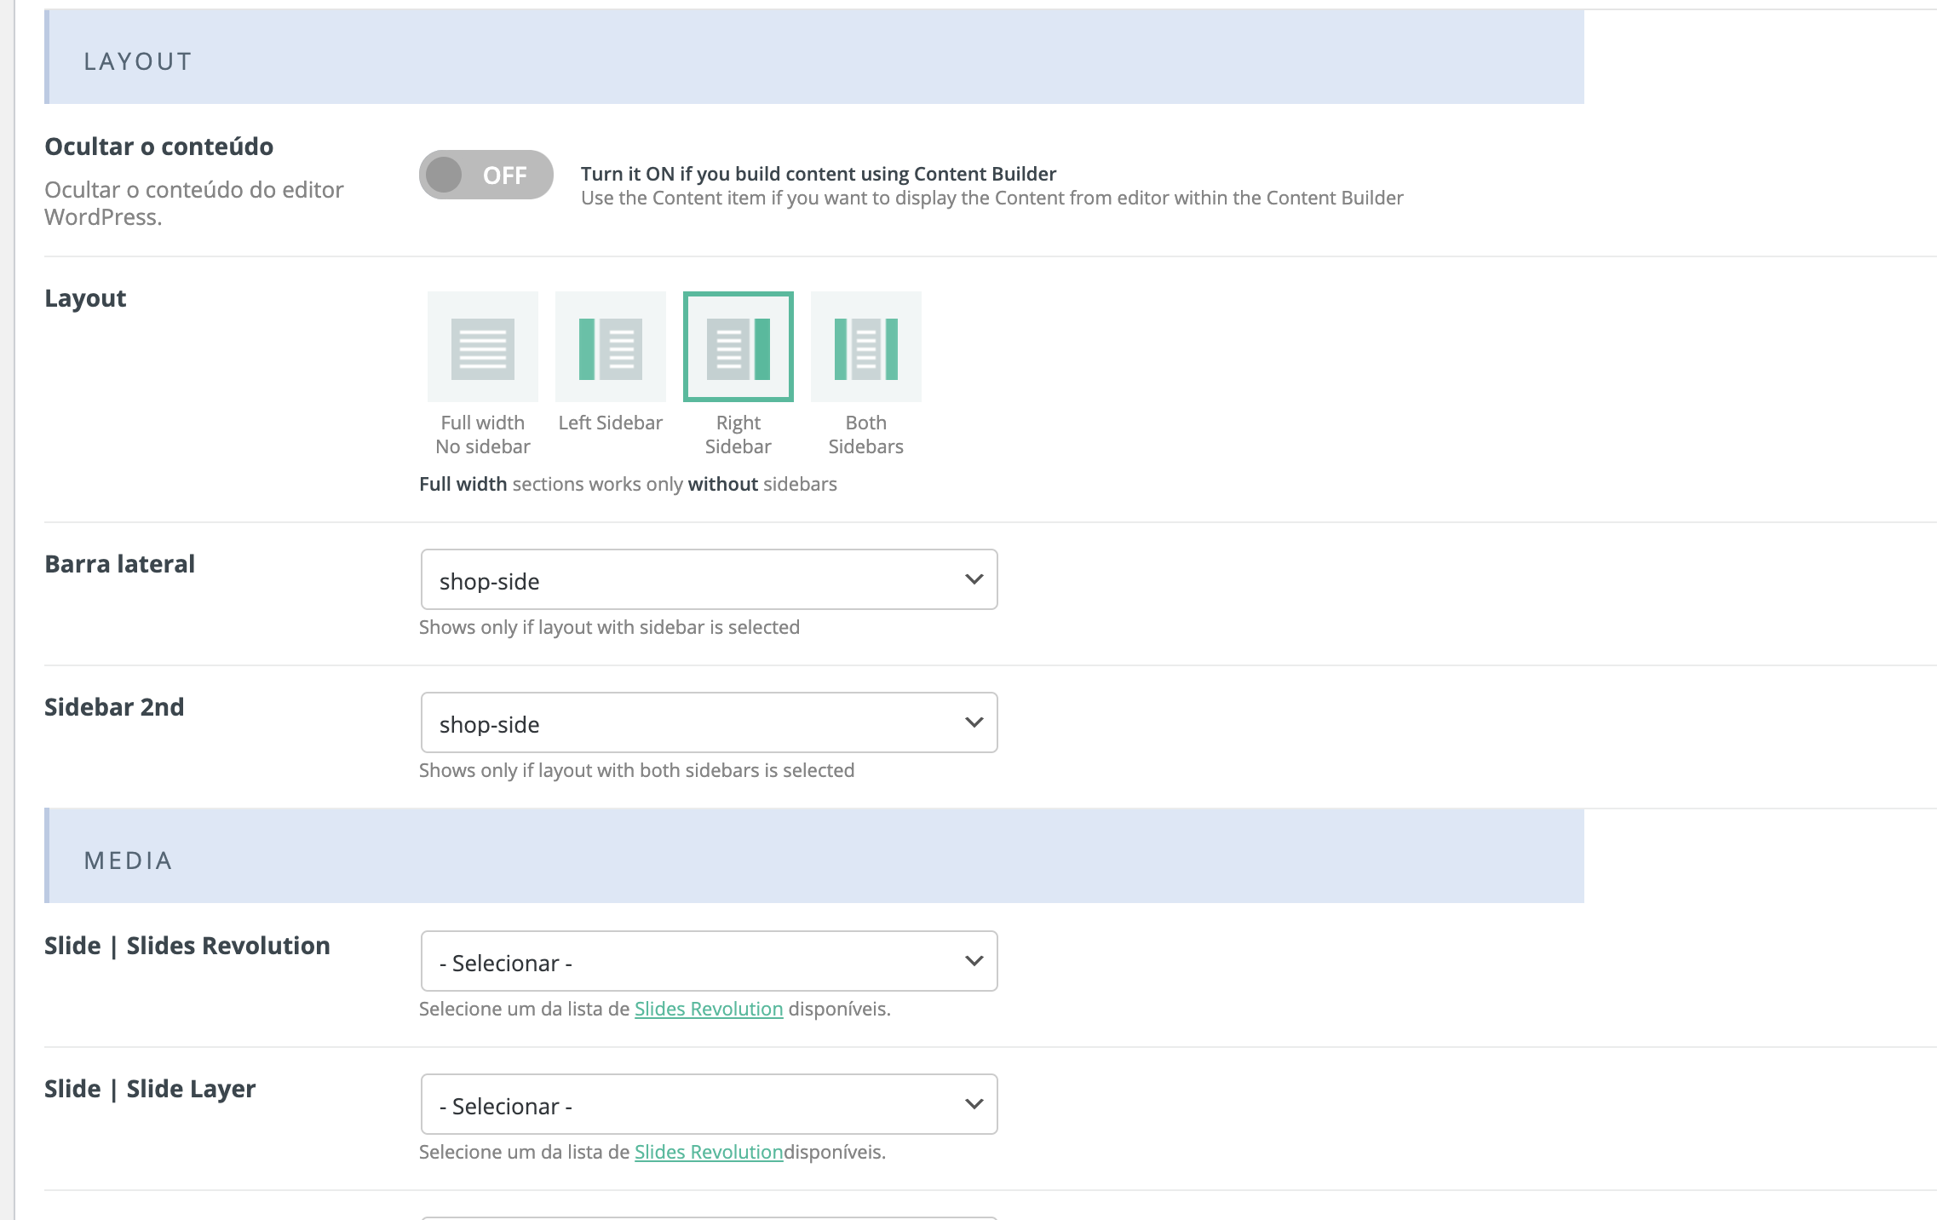Image resolution: width=1954 pixels, height=1220 pixels.
Task: Toggle the Ocultar o conteúdo OFF switch
Action: [486, 175]
